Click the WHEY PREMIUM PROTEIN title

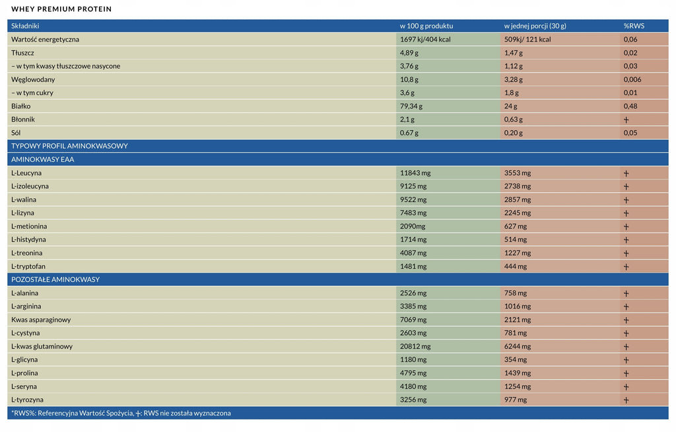[x=61, y=9]
